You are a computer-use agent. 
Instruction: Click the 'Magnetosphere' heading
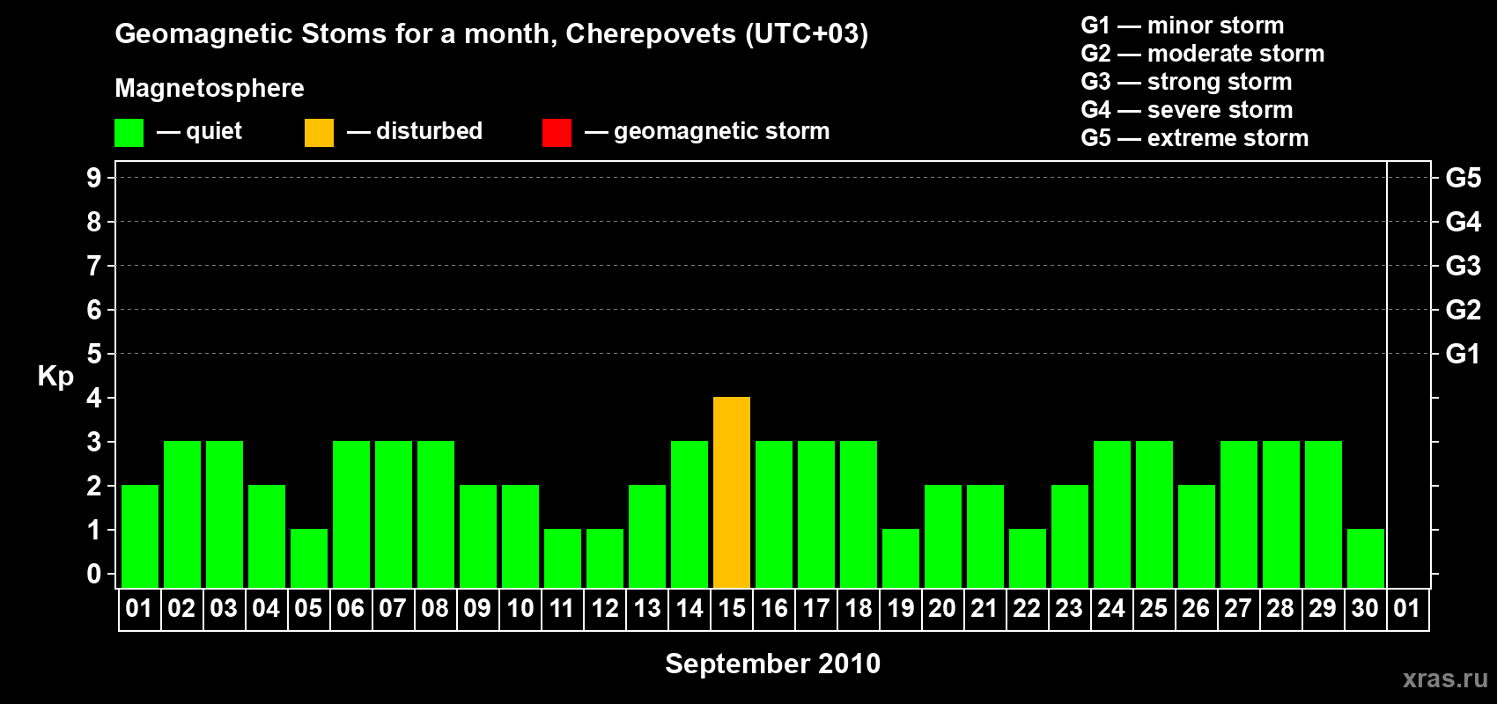coord(210,89)
